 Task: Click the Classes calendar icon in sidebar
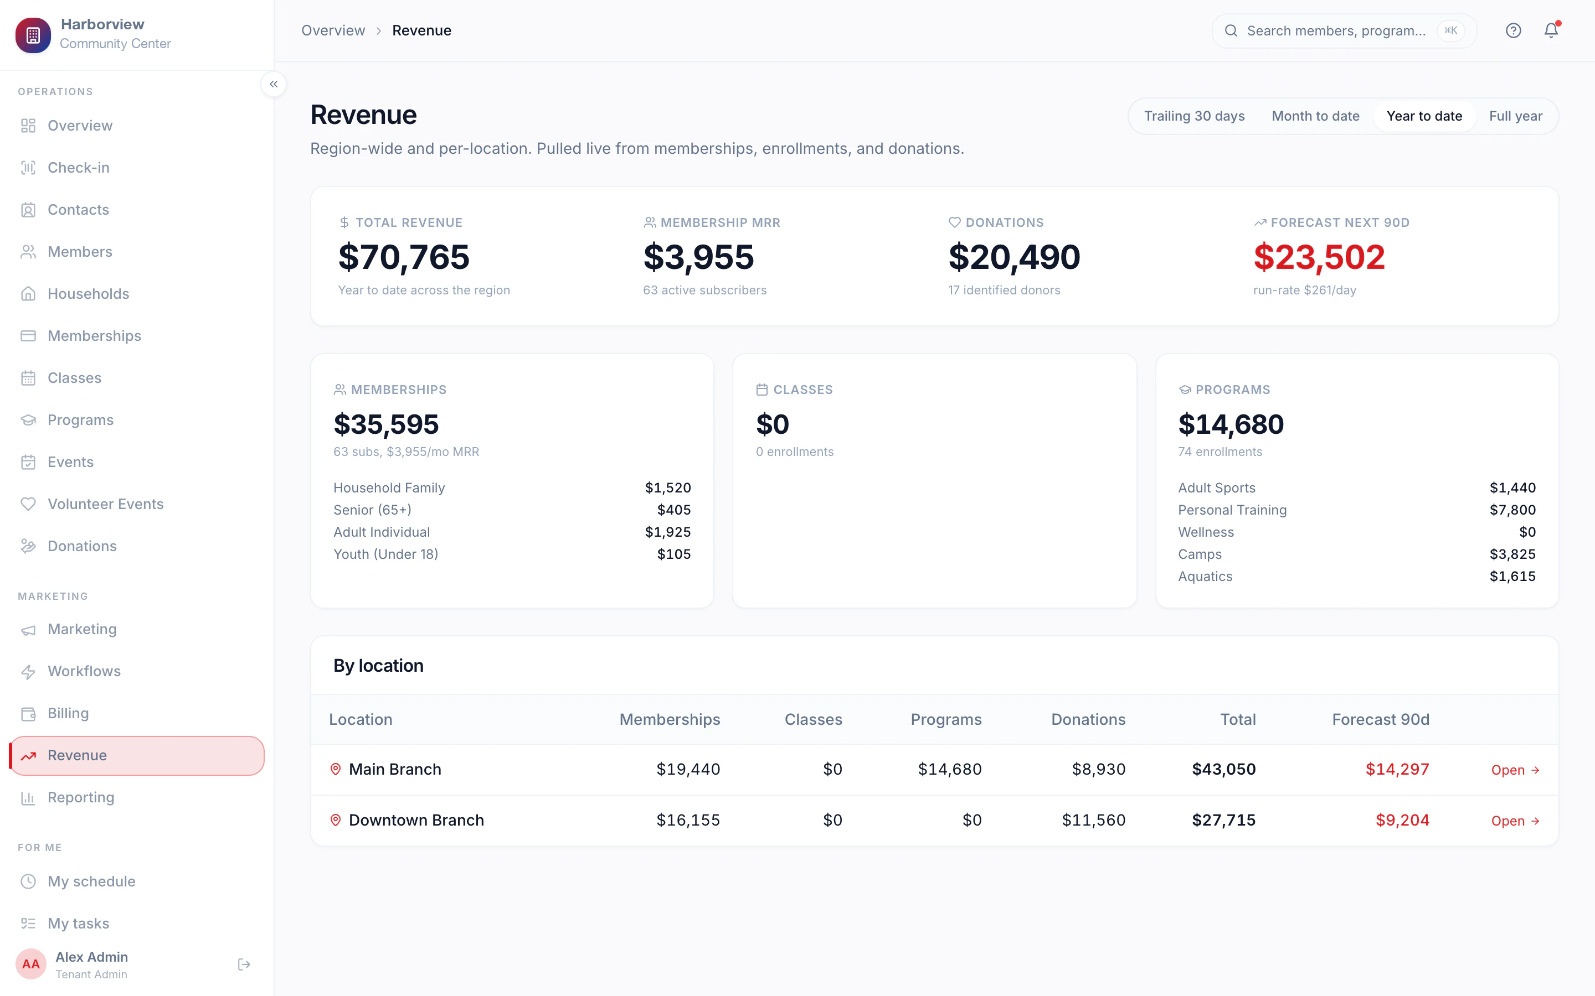[28, 378]
